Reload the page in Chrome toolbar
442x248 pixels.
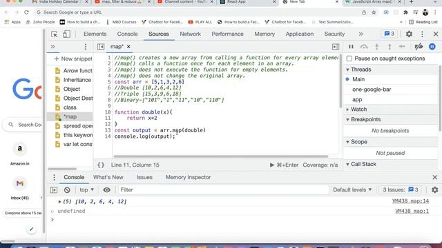(x=26, y=12)
